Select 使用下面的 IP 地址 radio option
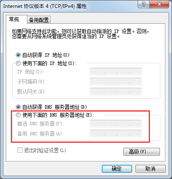Screen dimensions: 172x179 [18, 63]
